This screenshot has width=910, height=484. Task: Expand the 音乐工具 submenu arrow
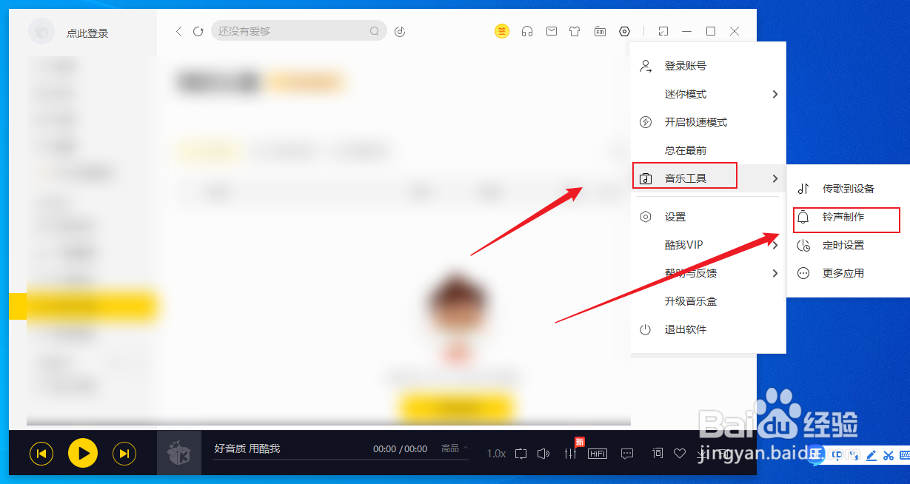[x=775, y=178]
